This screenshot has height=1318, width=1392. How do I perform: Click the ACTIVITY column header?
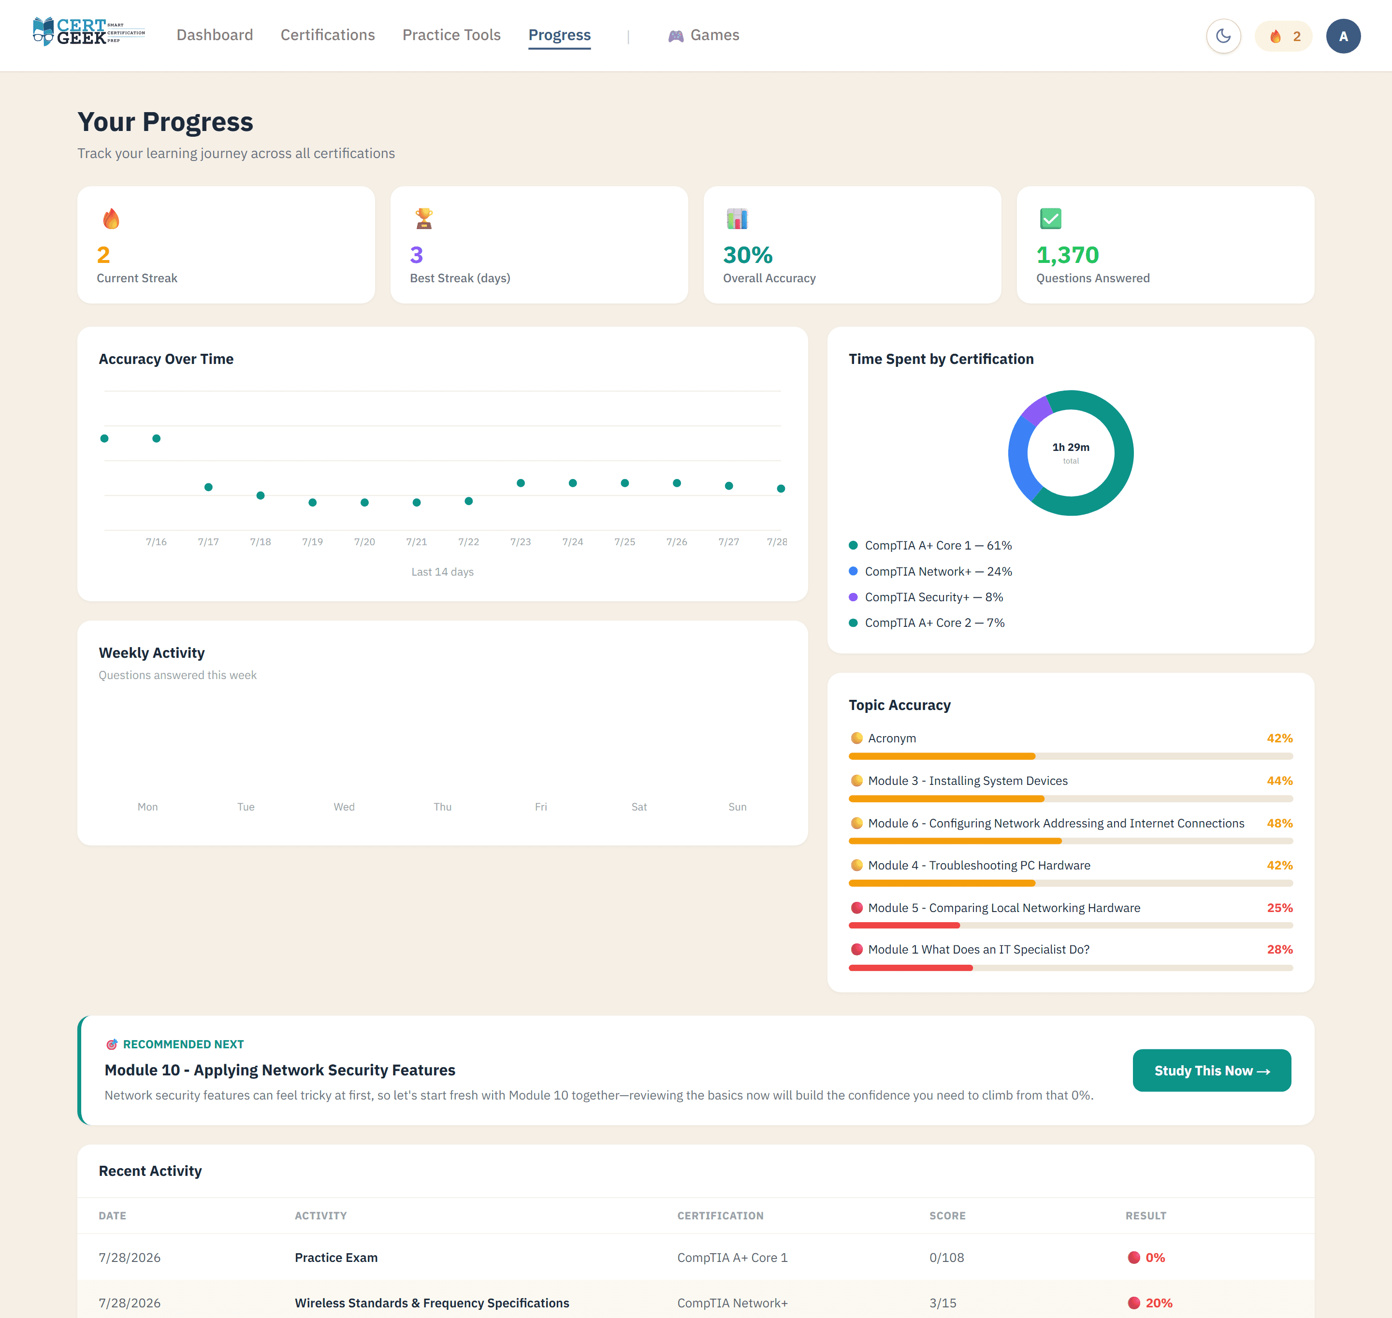coord(320,1216)
